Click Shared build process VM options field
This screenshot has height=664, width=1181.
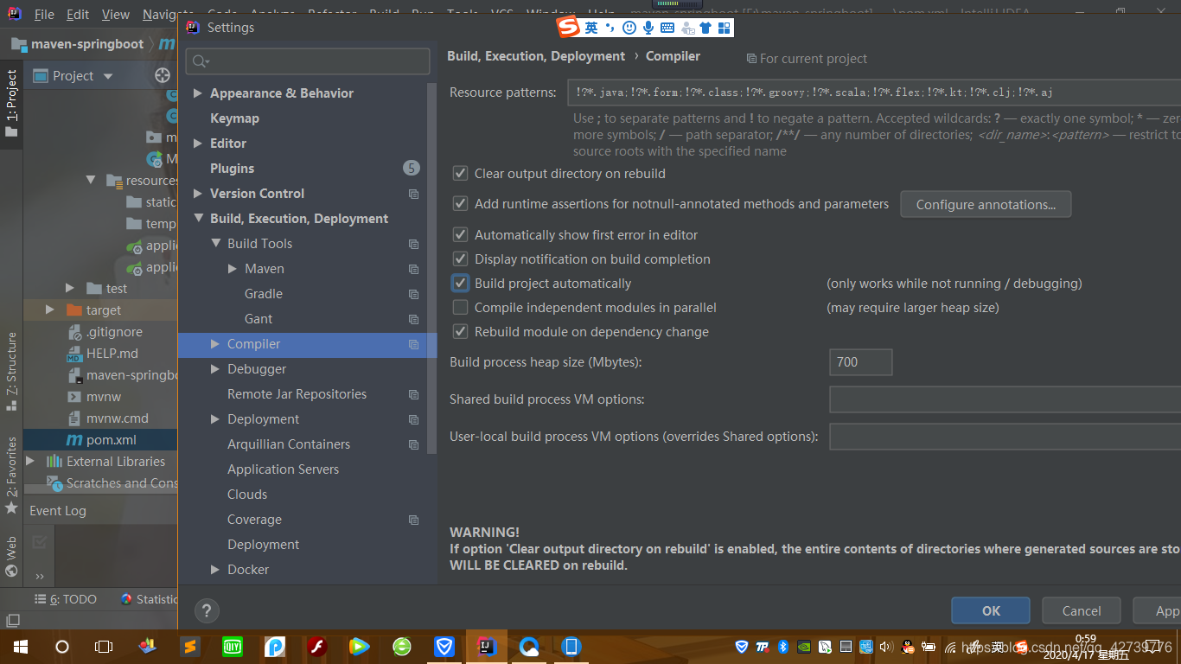1005,399
